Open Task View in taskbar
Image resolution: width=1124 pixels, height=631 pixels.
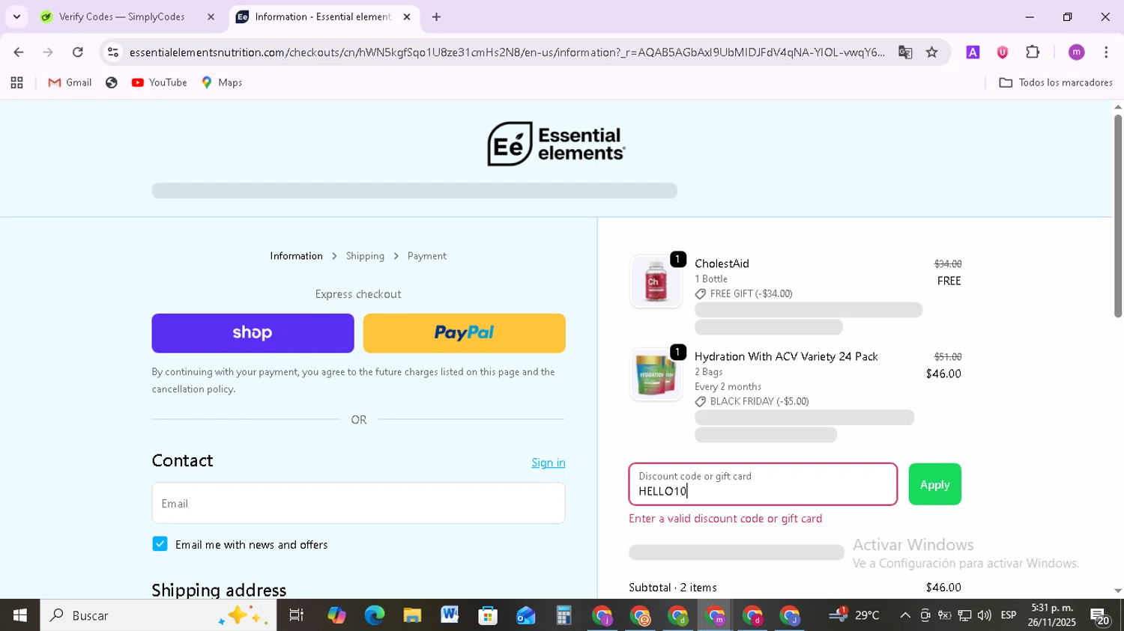coord(296,615)
